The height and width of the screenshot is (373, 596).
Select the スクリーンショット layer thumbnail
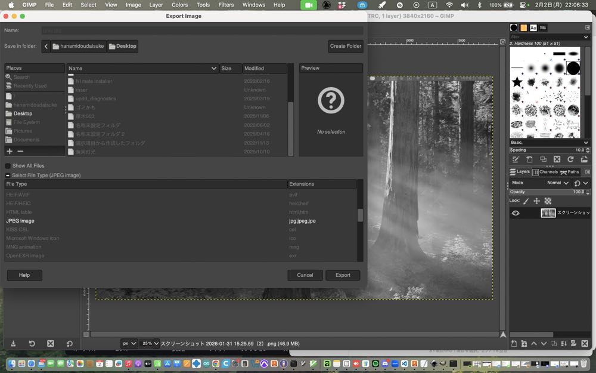click(x=548, y=213)
